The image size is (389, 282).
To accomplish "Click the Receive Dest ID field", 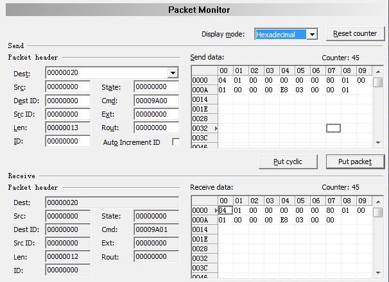I will pyautogui.click(x=68, y=229).
